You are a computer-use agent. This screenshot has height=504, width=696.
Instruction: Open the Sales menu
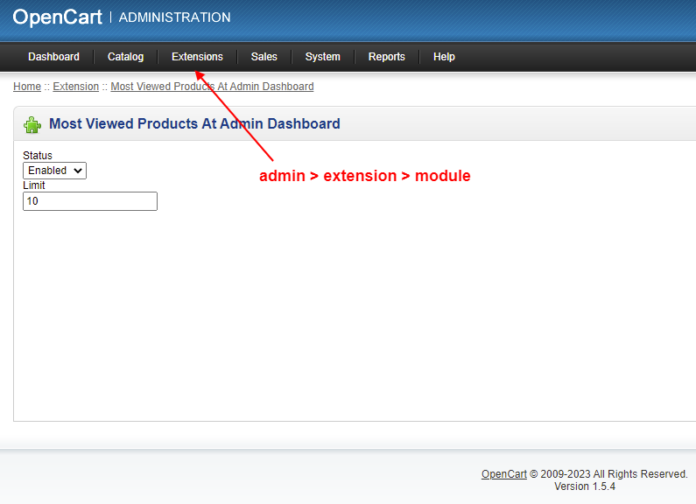264,57
